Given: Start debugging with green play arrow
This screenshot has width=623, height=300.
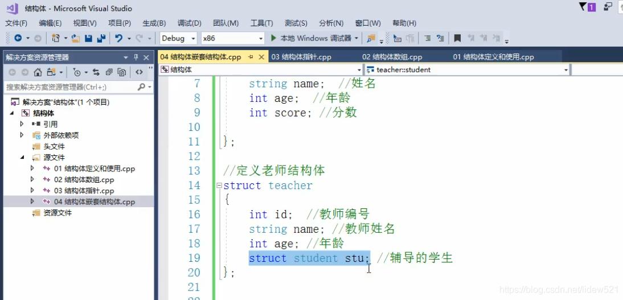Looking at the screenshot, I should 273,38.
